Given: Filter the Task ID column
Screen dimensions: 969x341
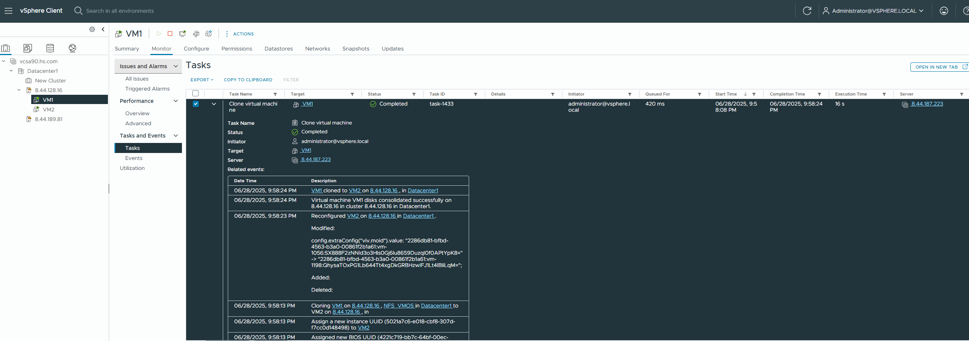Looking at the screenshot, I should pos(476,94).
